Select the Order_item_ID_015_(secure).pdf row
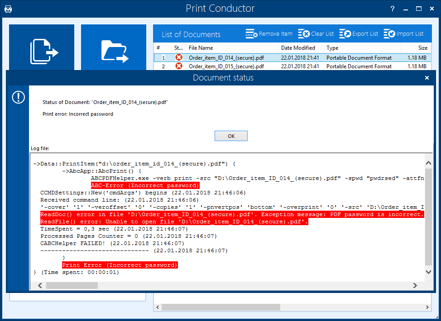This screenshot has height=321, width=441. pyautogui.click(x=226, y=66)
